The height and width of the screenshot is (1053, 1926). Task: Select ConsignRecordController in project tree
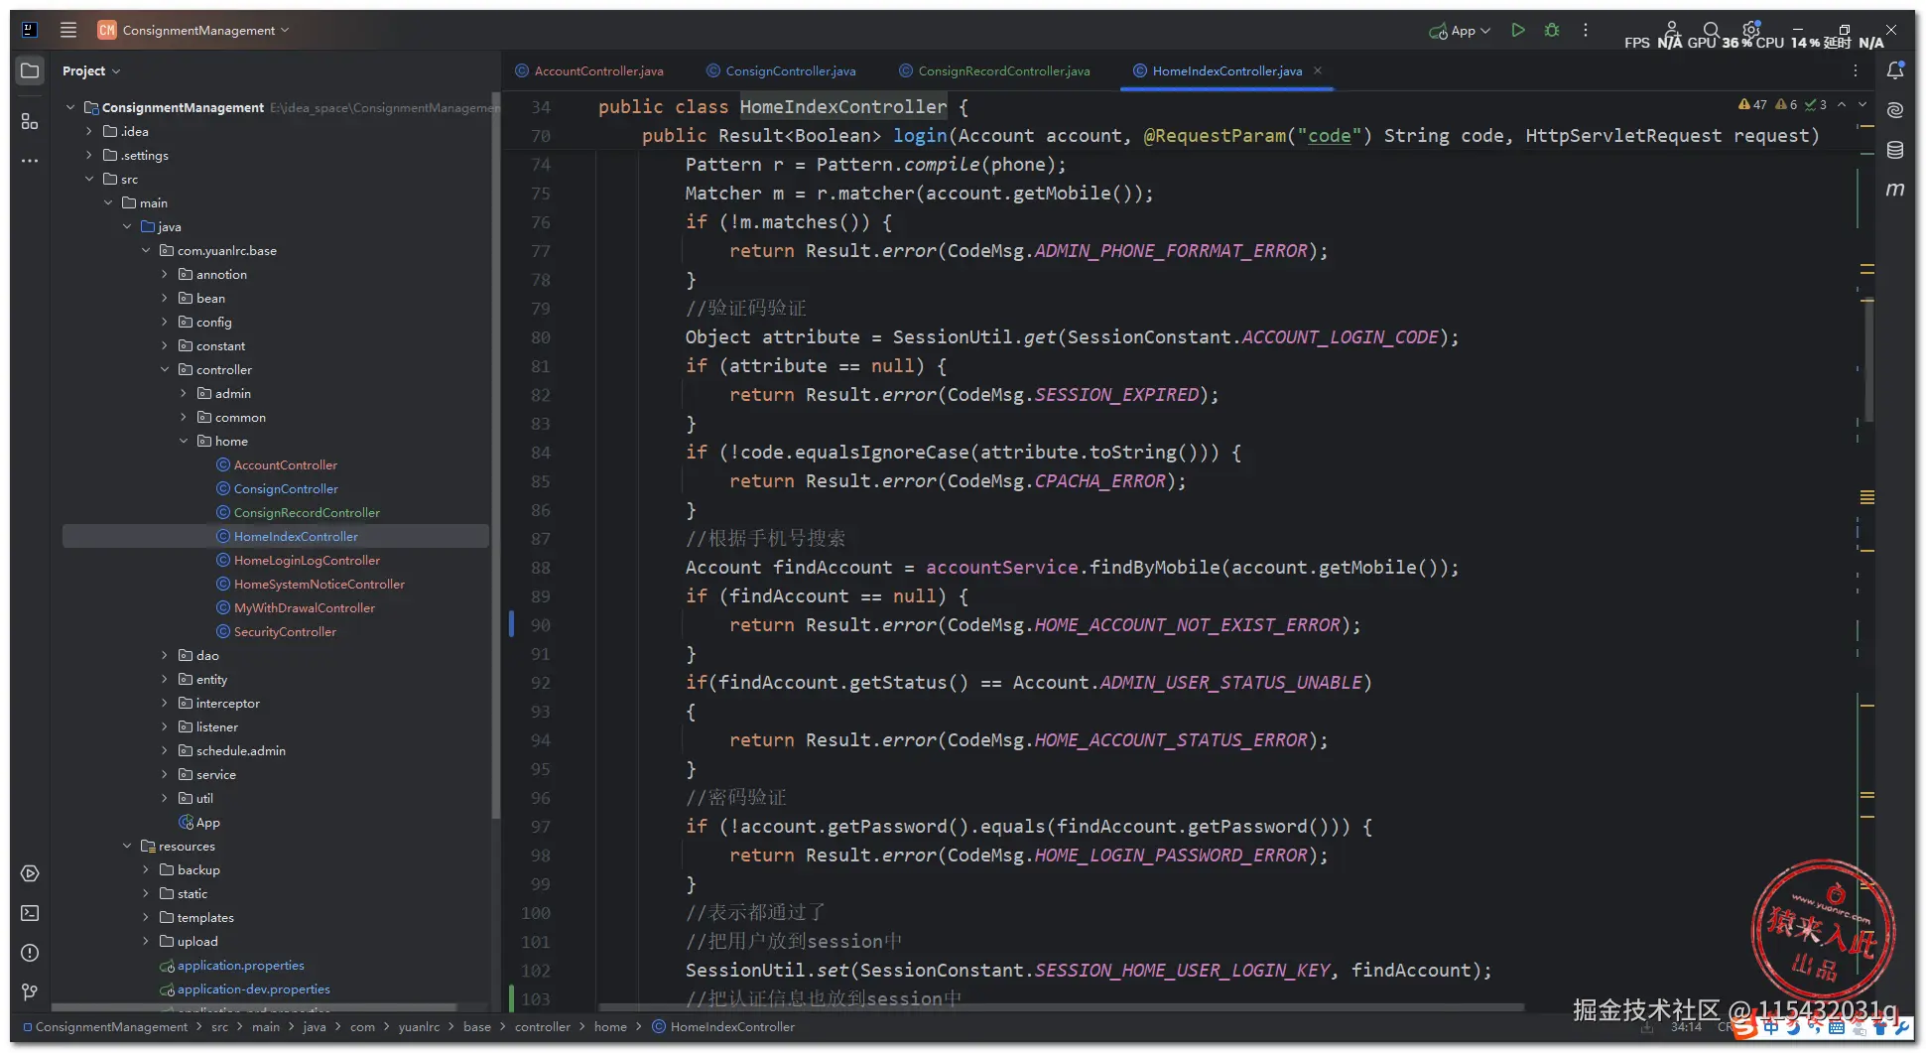(x=307, y=512)
